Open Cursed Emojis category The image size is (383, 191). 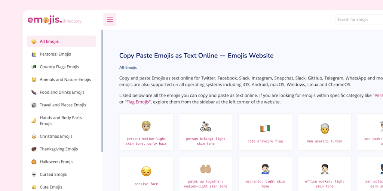point(62,175)
